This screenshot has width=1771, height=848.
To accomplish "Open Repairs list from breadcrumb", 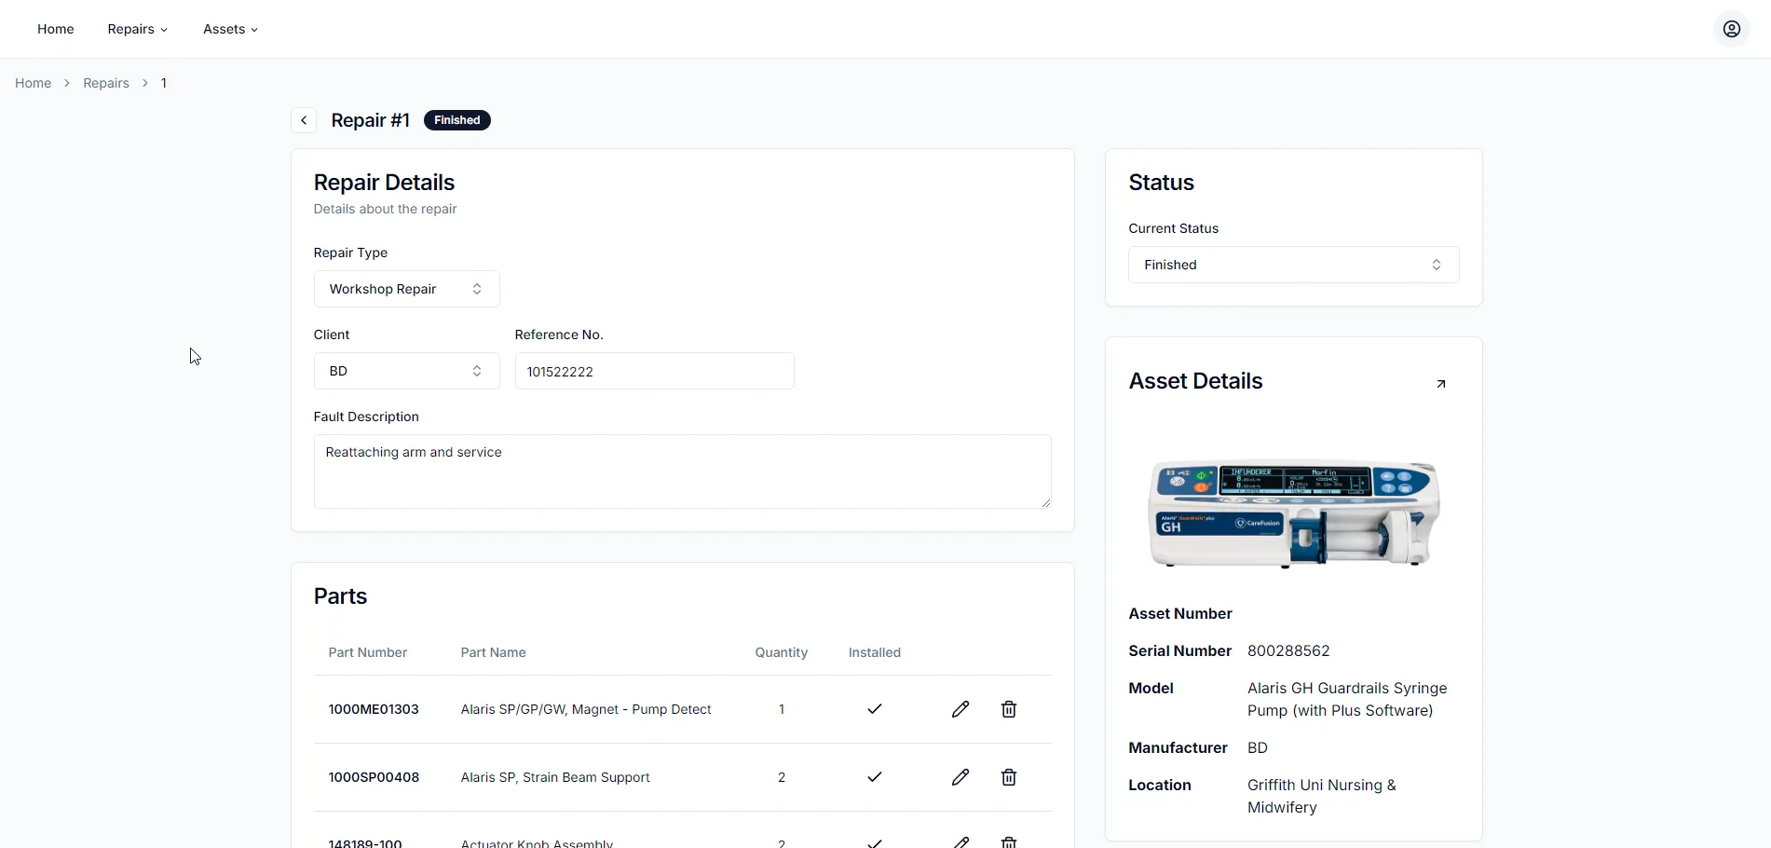I will pyautogui.click(x=105, y=83).
